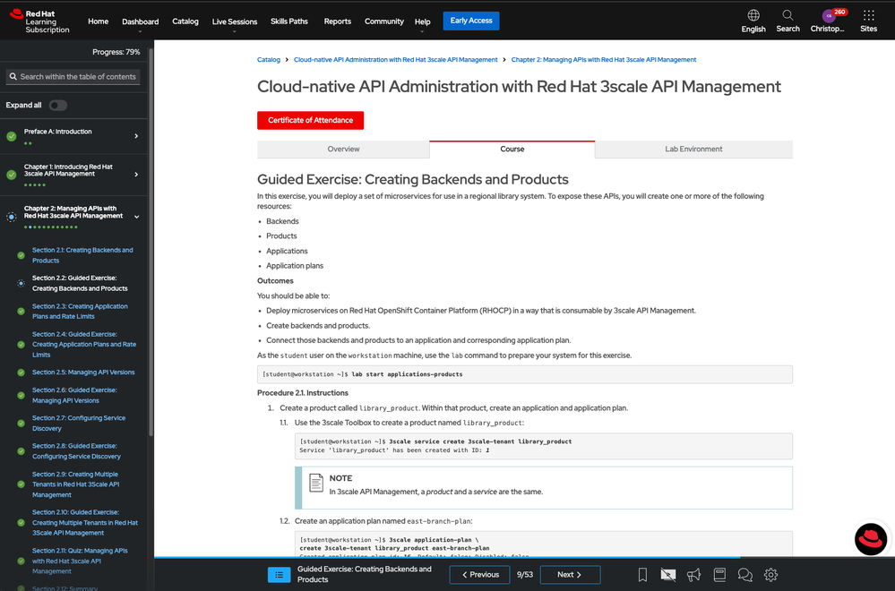Open the Sites grid menu
Viewport: 895px width, 591px height.
point(868,21)
